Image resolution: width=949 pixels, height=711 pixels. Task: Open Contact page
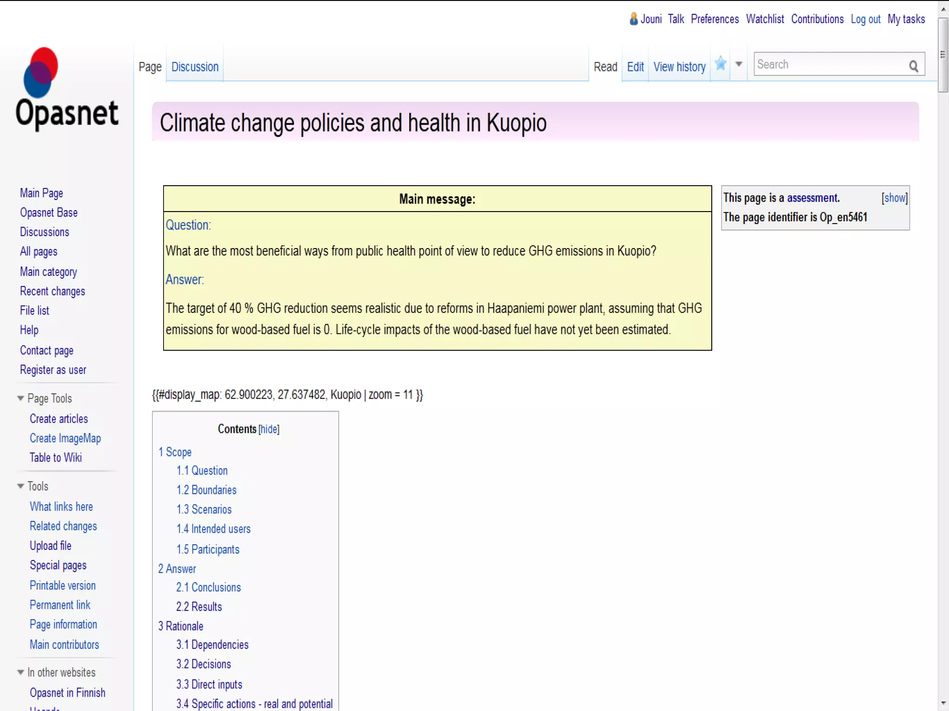tap(46, 350)
